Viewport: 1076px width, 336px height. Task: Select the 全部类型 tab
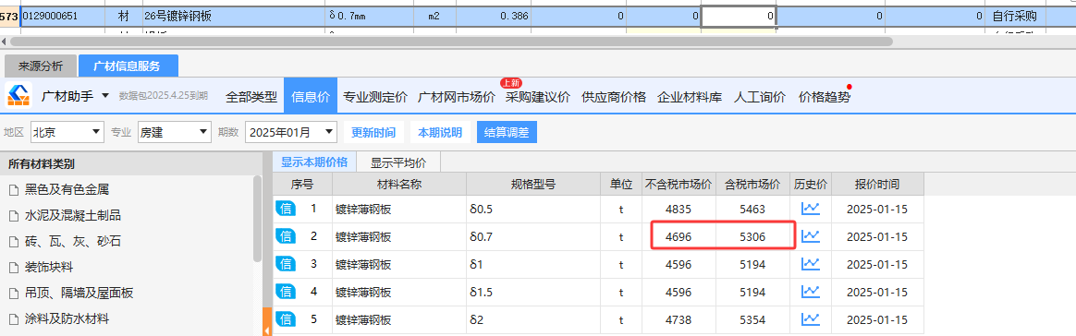coord(251,97)
